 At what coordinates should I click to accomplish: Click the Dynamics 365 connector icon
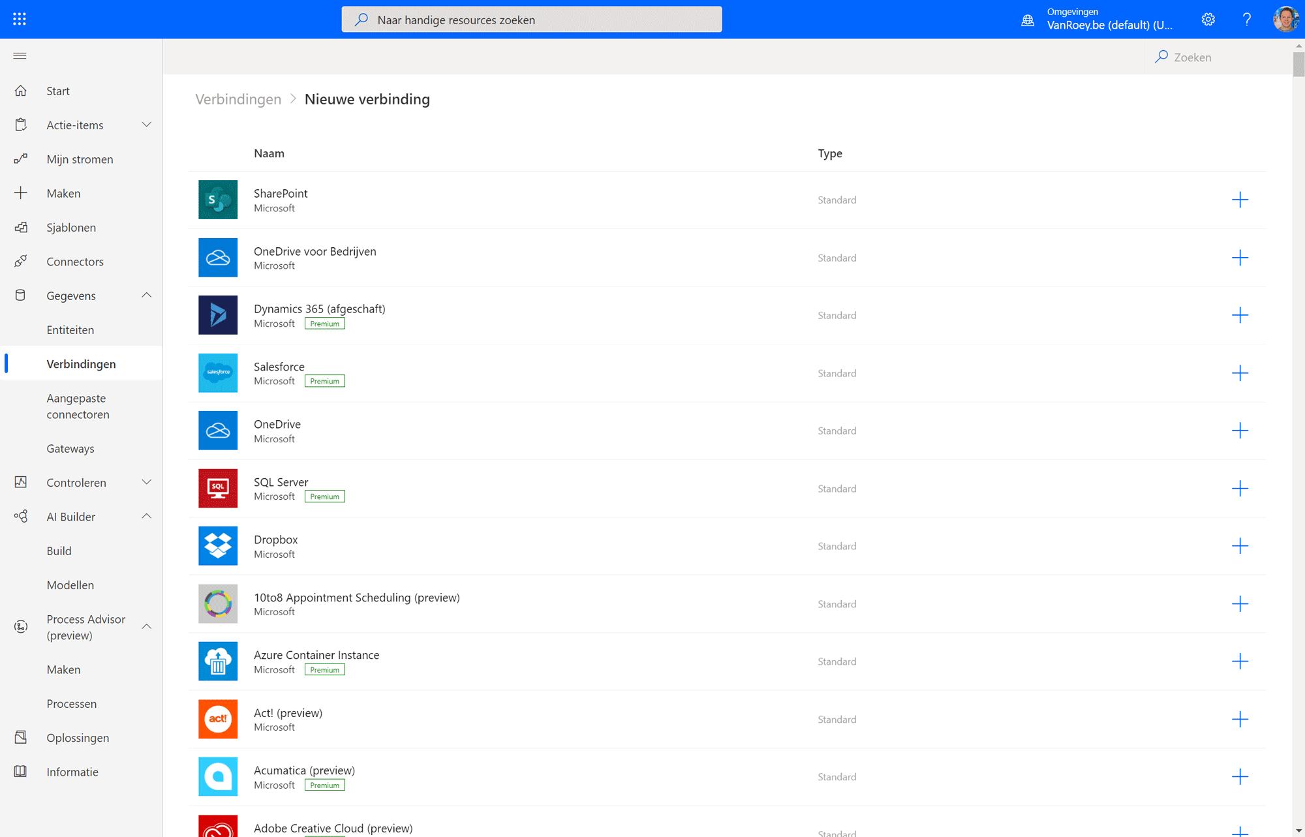pos(218,315)
